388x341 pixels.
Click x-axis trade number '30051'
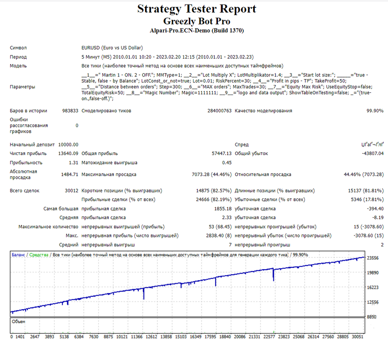pyautogui.click(x=358, y=337)
